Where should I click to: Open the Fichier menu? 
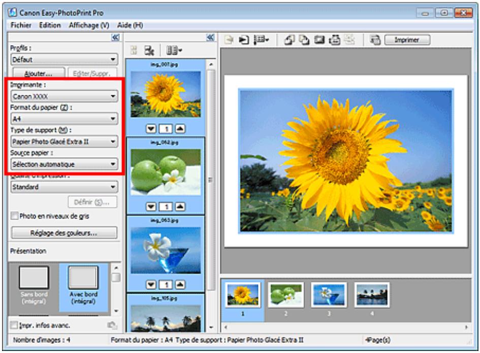point(21,25)
